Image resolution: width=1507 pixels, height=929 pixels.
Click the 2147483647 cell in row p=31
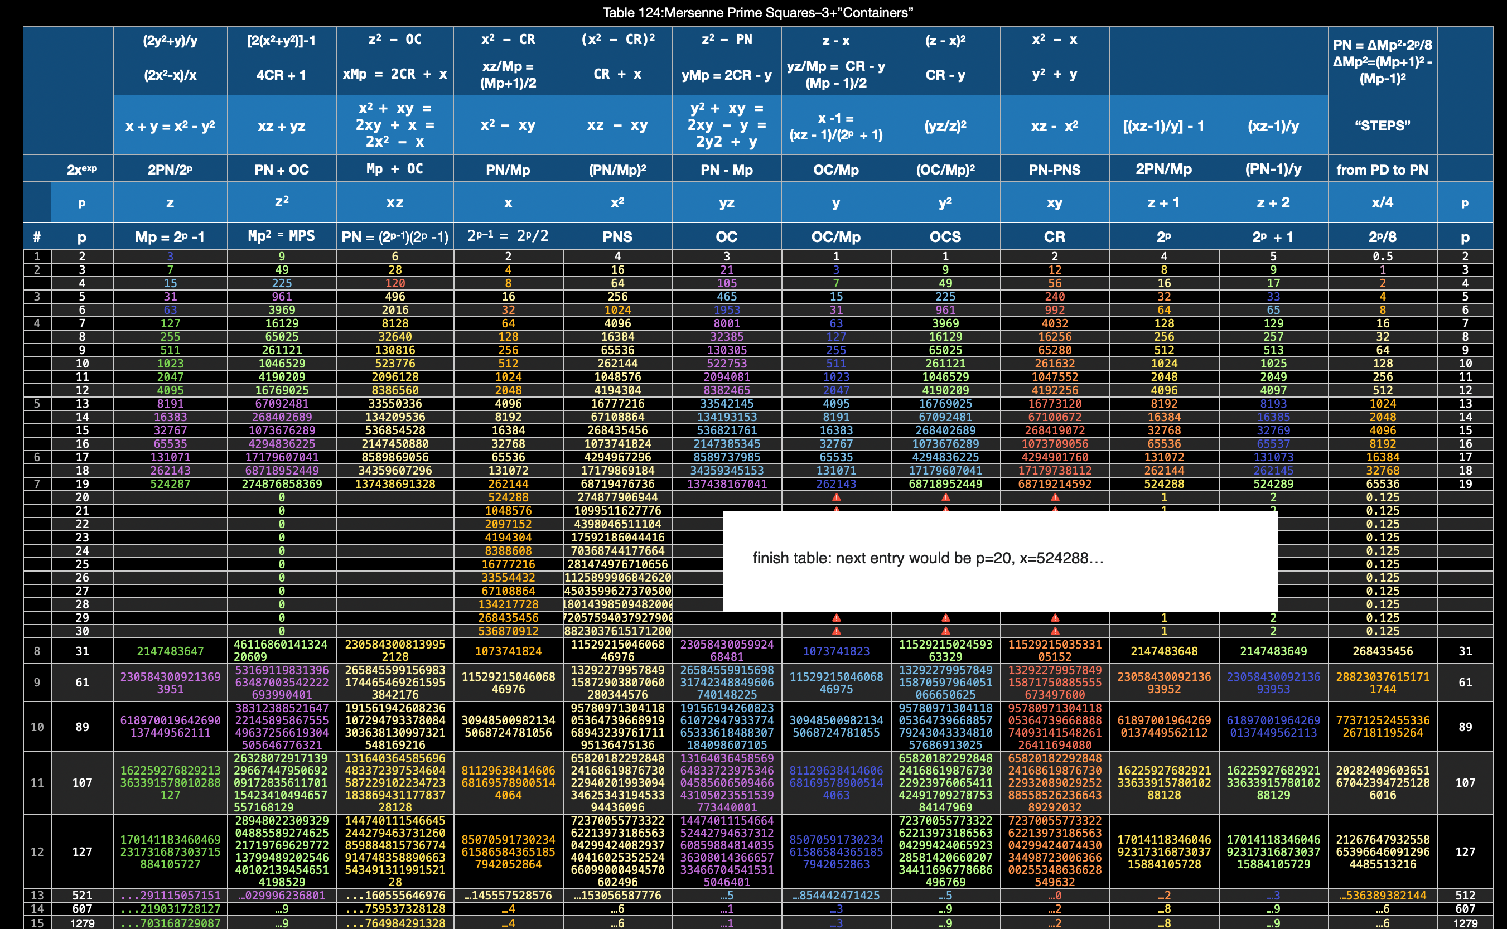click(170, 651)
